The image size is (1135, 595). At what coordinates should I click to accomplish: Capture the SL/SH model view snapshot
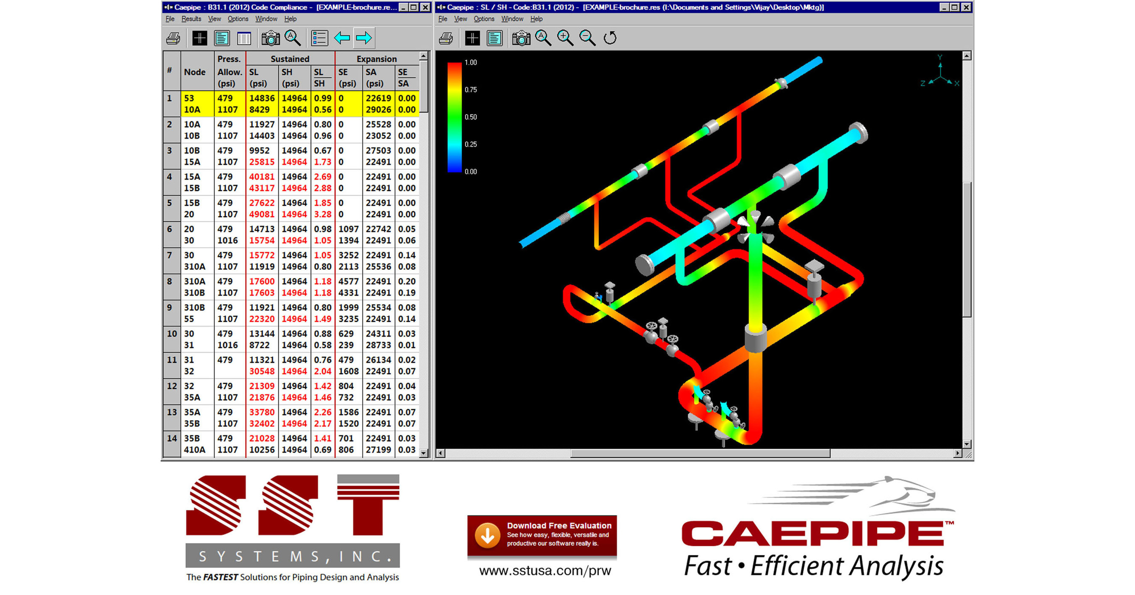522,38
